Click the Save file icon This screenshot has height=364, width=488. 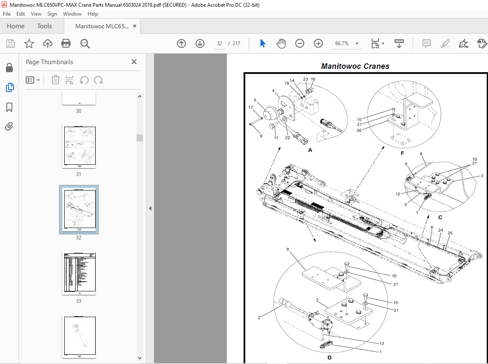11,43
